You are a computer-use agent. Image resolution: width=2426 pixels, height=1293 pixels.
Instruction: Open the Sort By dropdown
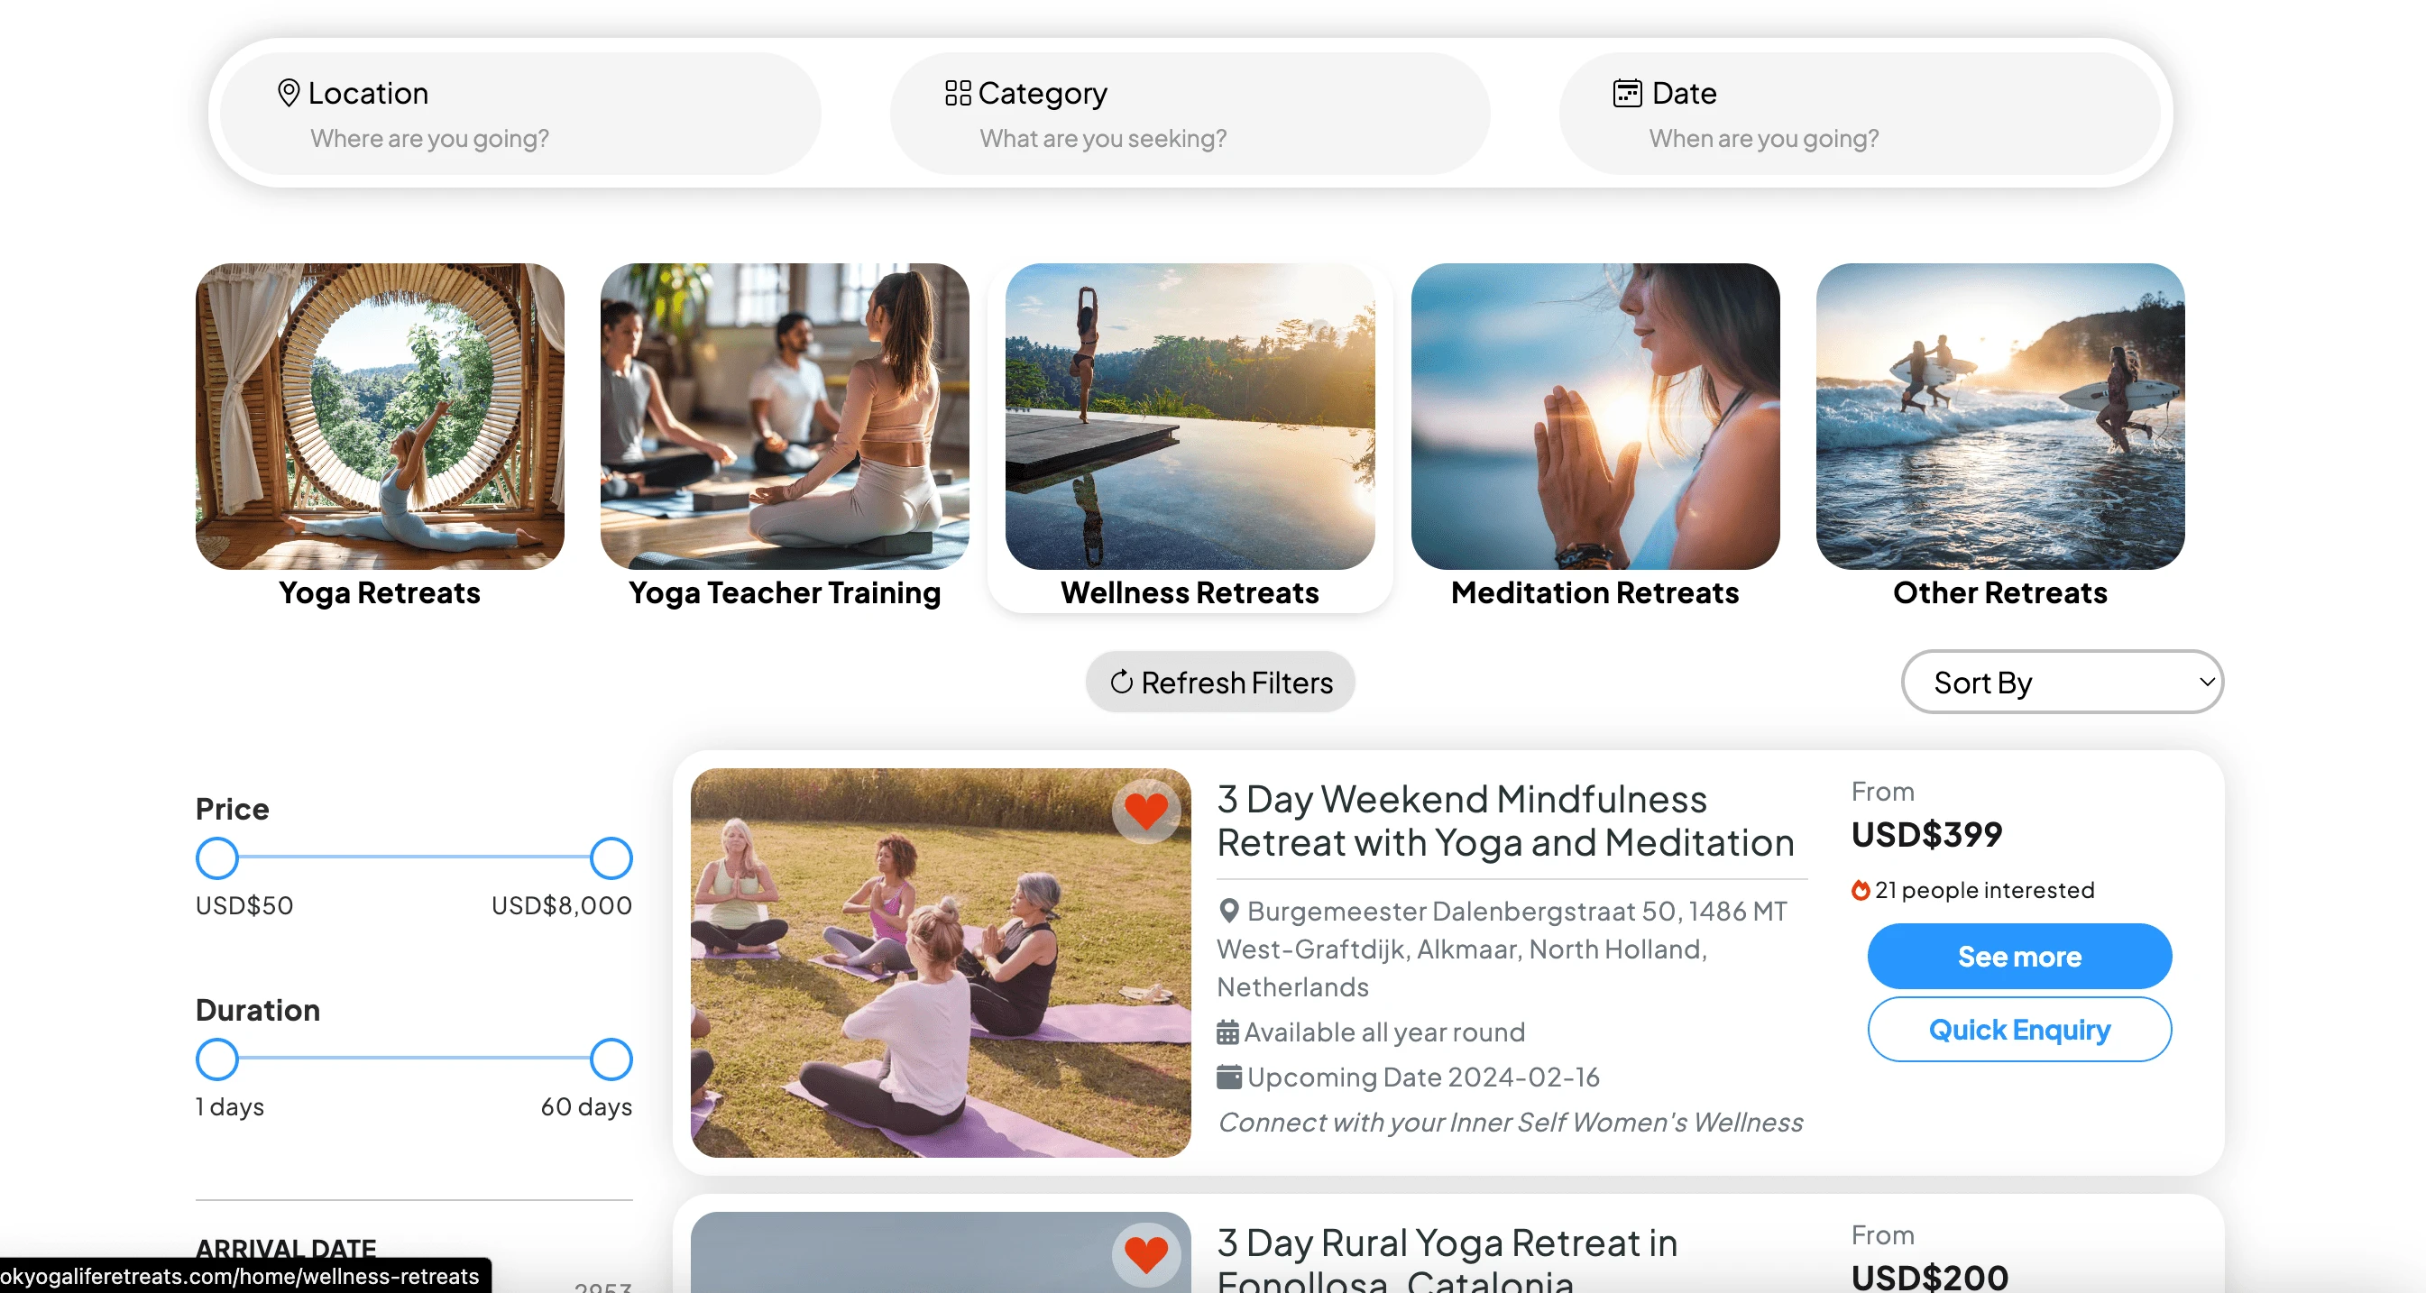click(2063, 681)
